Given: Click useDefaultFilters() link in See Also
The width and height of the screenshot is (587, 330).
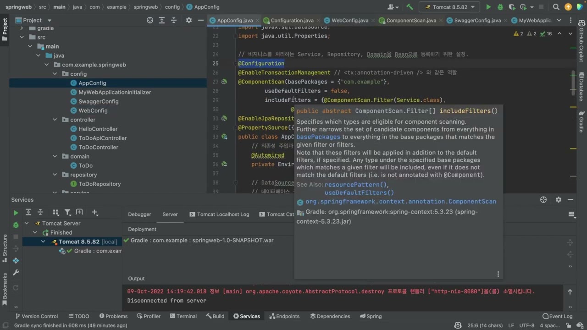Looking at the screenshot, I should tap(359, 193).
